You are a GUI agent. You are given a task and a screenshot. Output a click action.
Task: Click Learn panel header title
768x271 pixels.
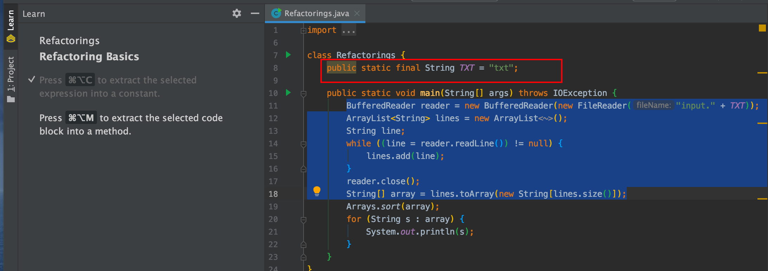coord(34,14)
